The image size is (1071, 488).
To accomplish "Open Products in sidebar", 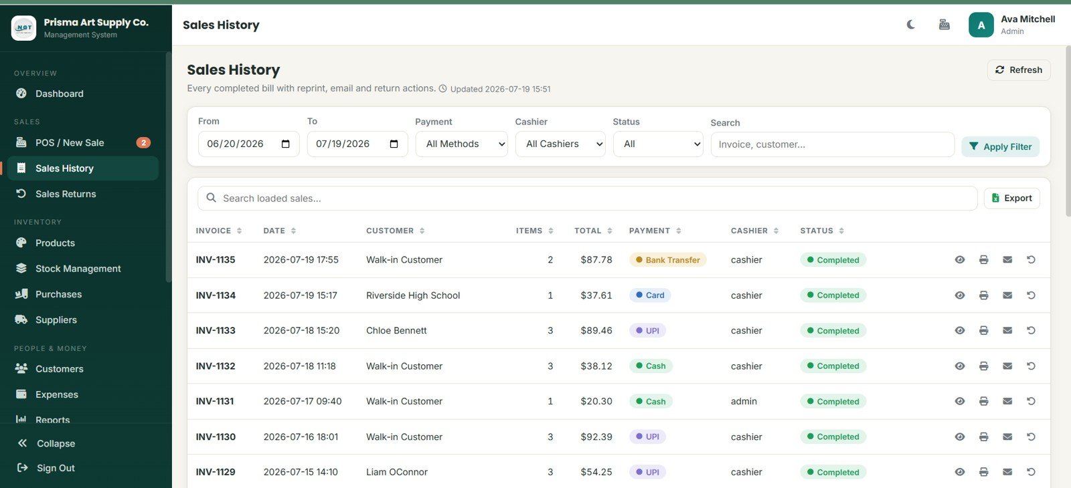I will tap(83, 243).
